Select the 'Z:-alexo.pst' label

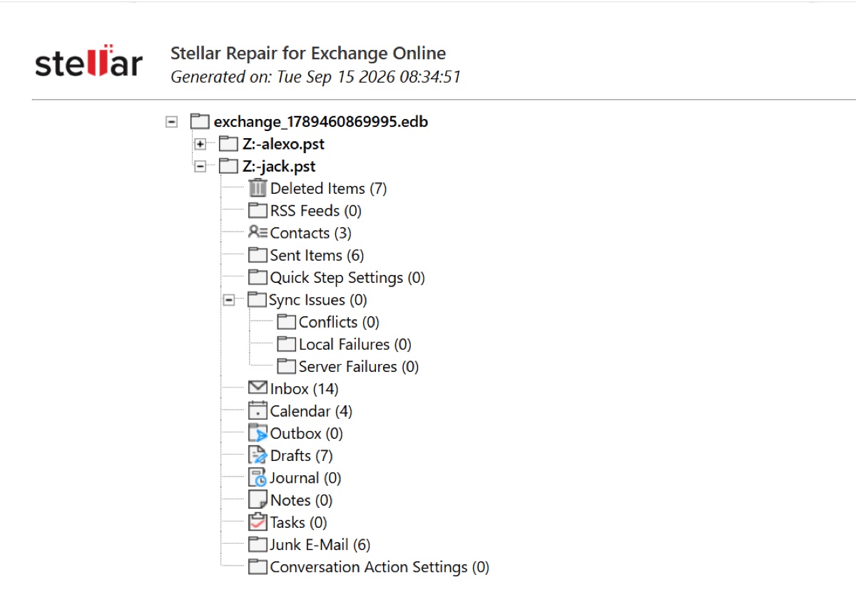[x=284, y=144]
